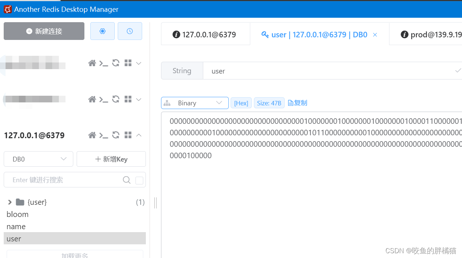
Task: Open the Binary view format dropdown
Action: pos(194,103)
